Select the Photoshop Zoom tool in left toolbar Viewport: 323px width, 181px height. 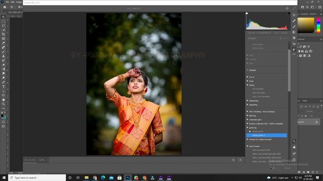4,104
